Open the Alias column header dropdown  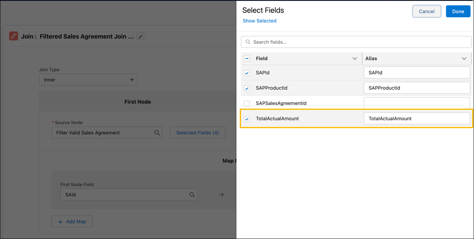[x=464, y=59]
